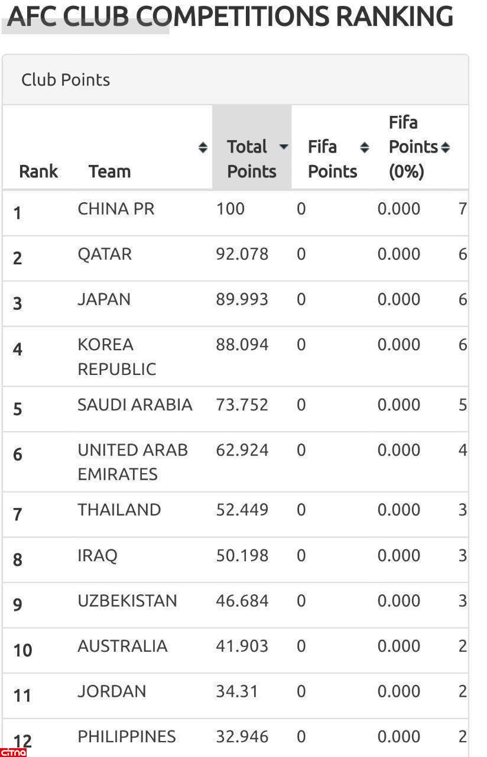Sort table by Rank column header
Screen dimensions: 487x757
click(x=38, y=172)
